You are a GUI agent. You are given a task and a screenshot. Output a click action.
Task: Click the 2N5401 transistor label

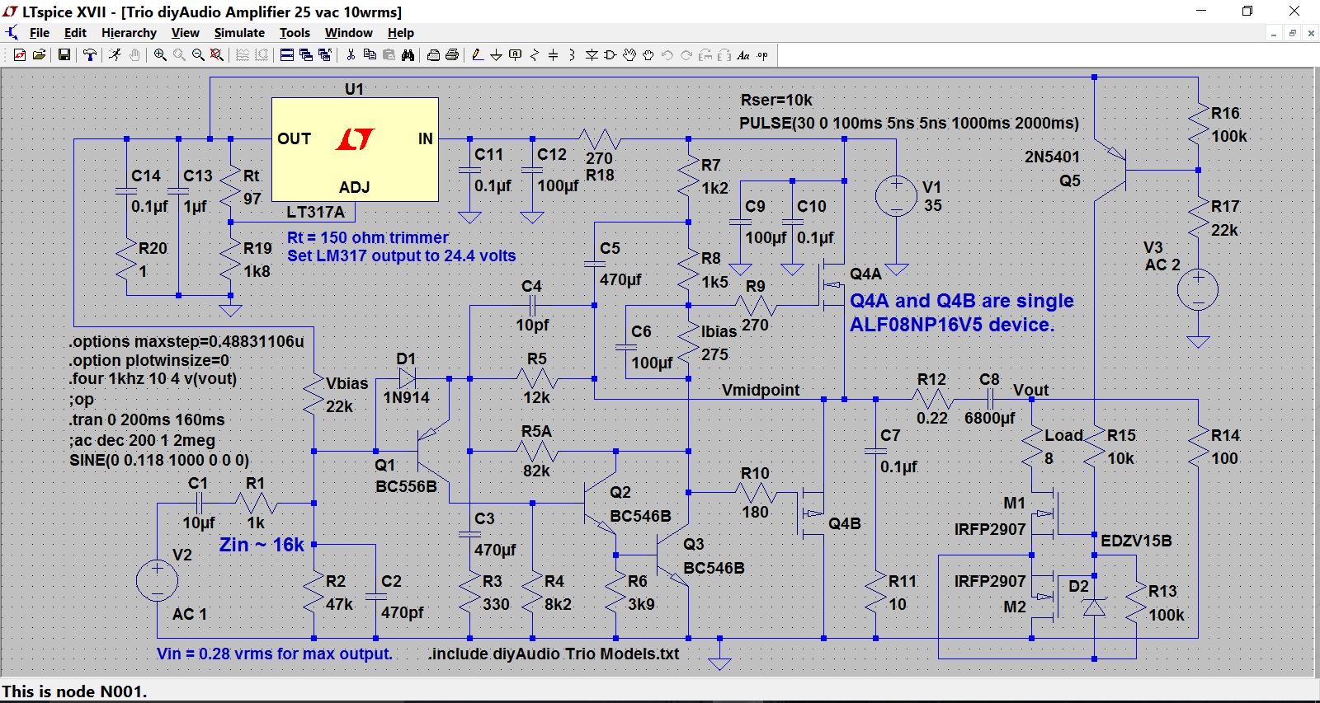pyautogui.click(x=1052, y=157)
